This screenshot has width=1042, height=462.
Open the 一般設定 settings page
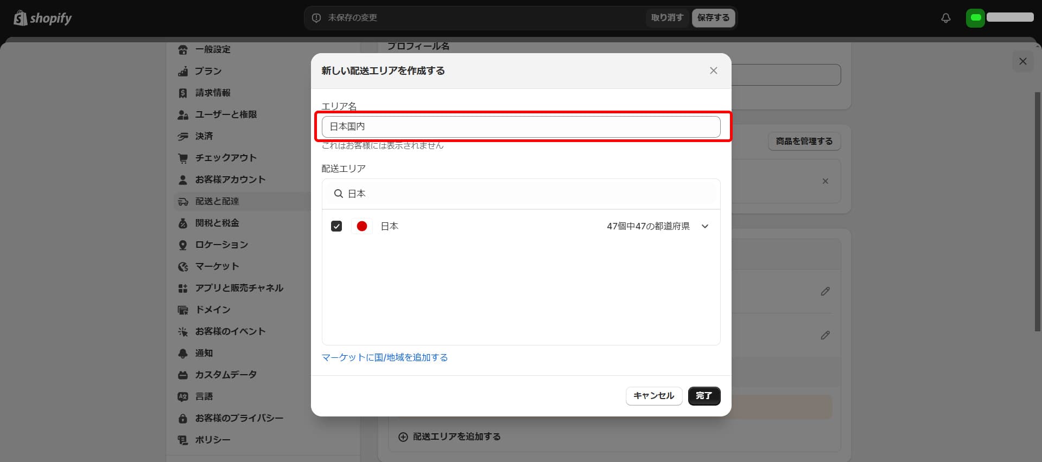click(x=213, y=49)
